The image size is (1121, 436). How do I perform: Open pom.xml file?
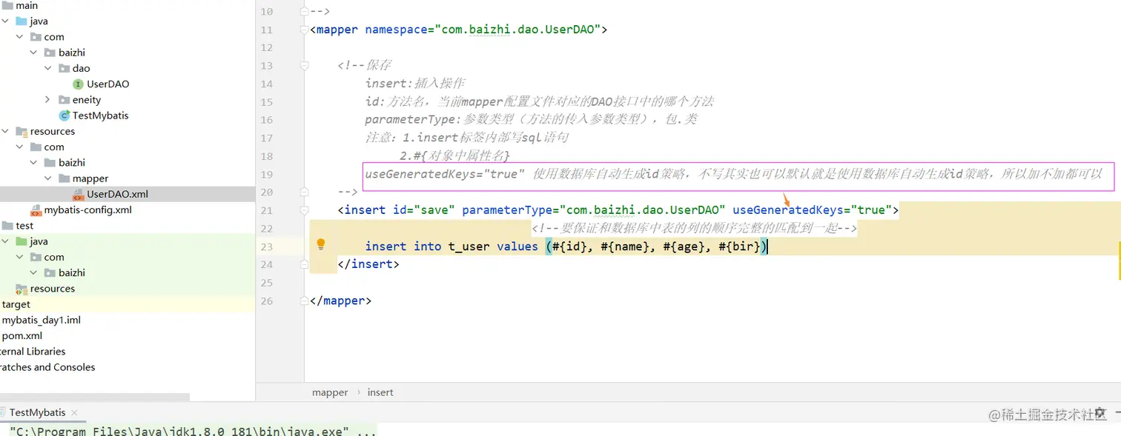point(22,335)
